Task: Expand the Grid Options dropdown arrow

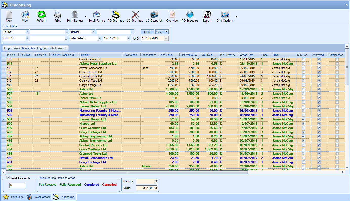Action: [x=237, y=17]
